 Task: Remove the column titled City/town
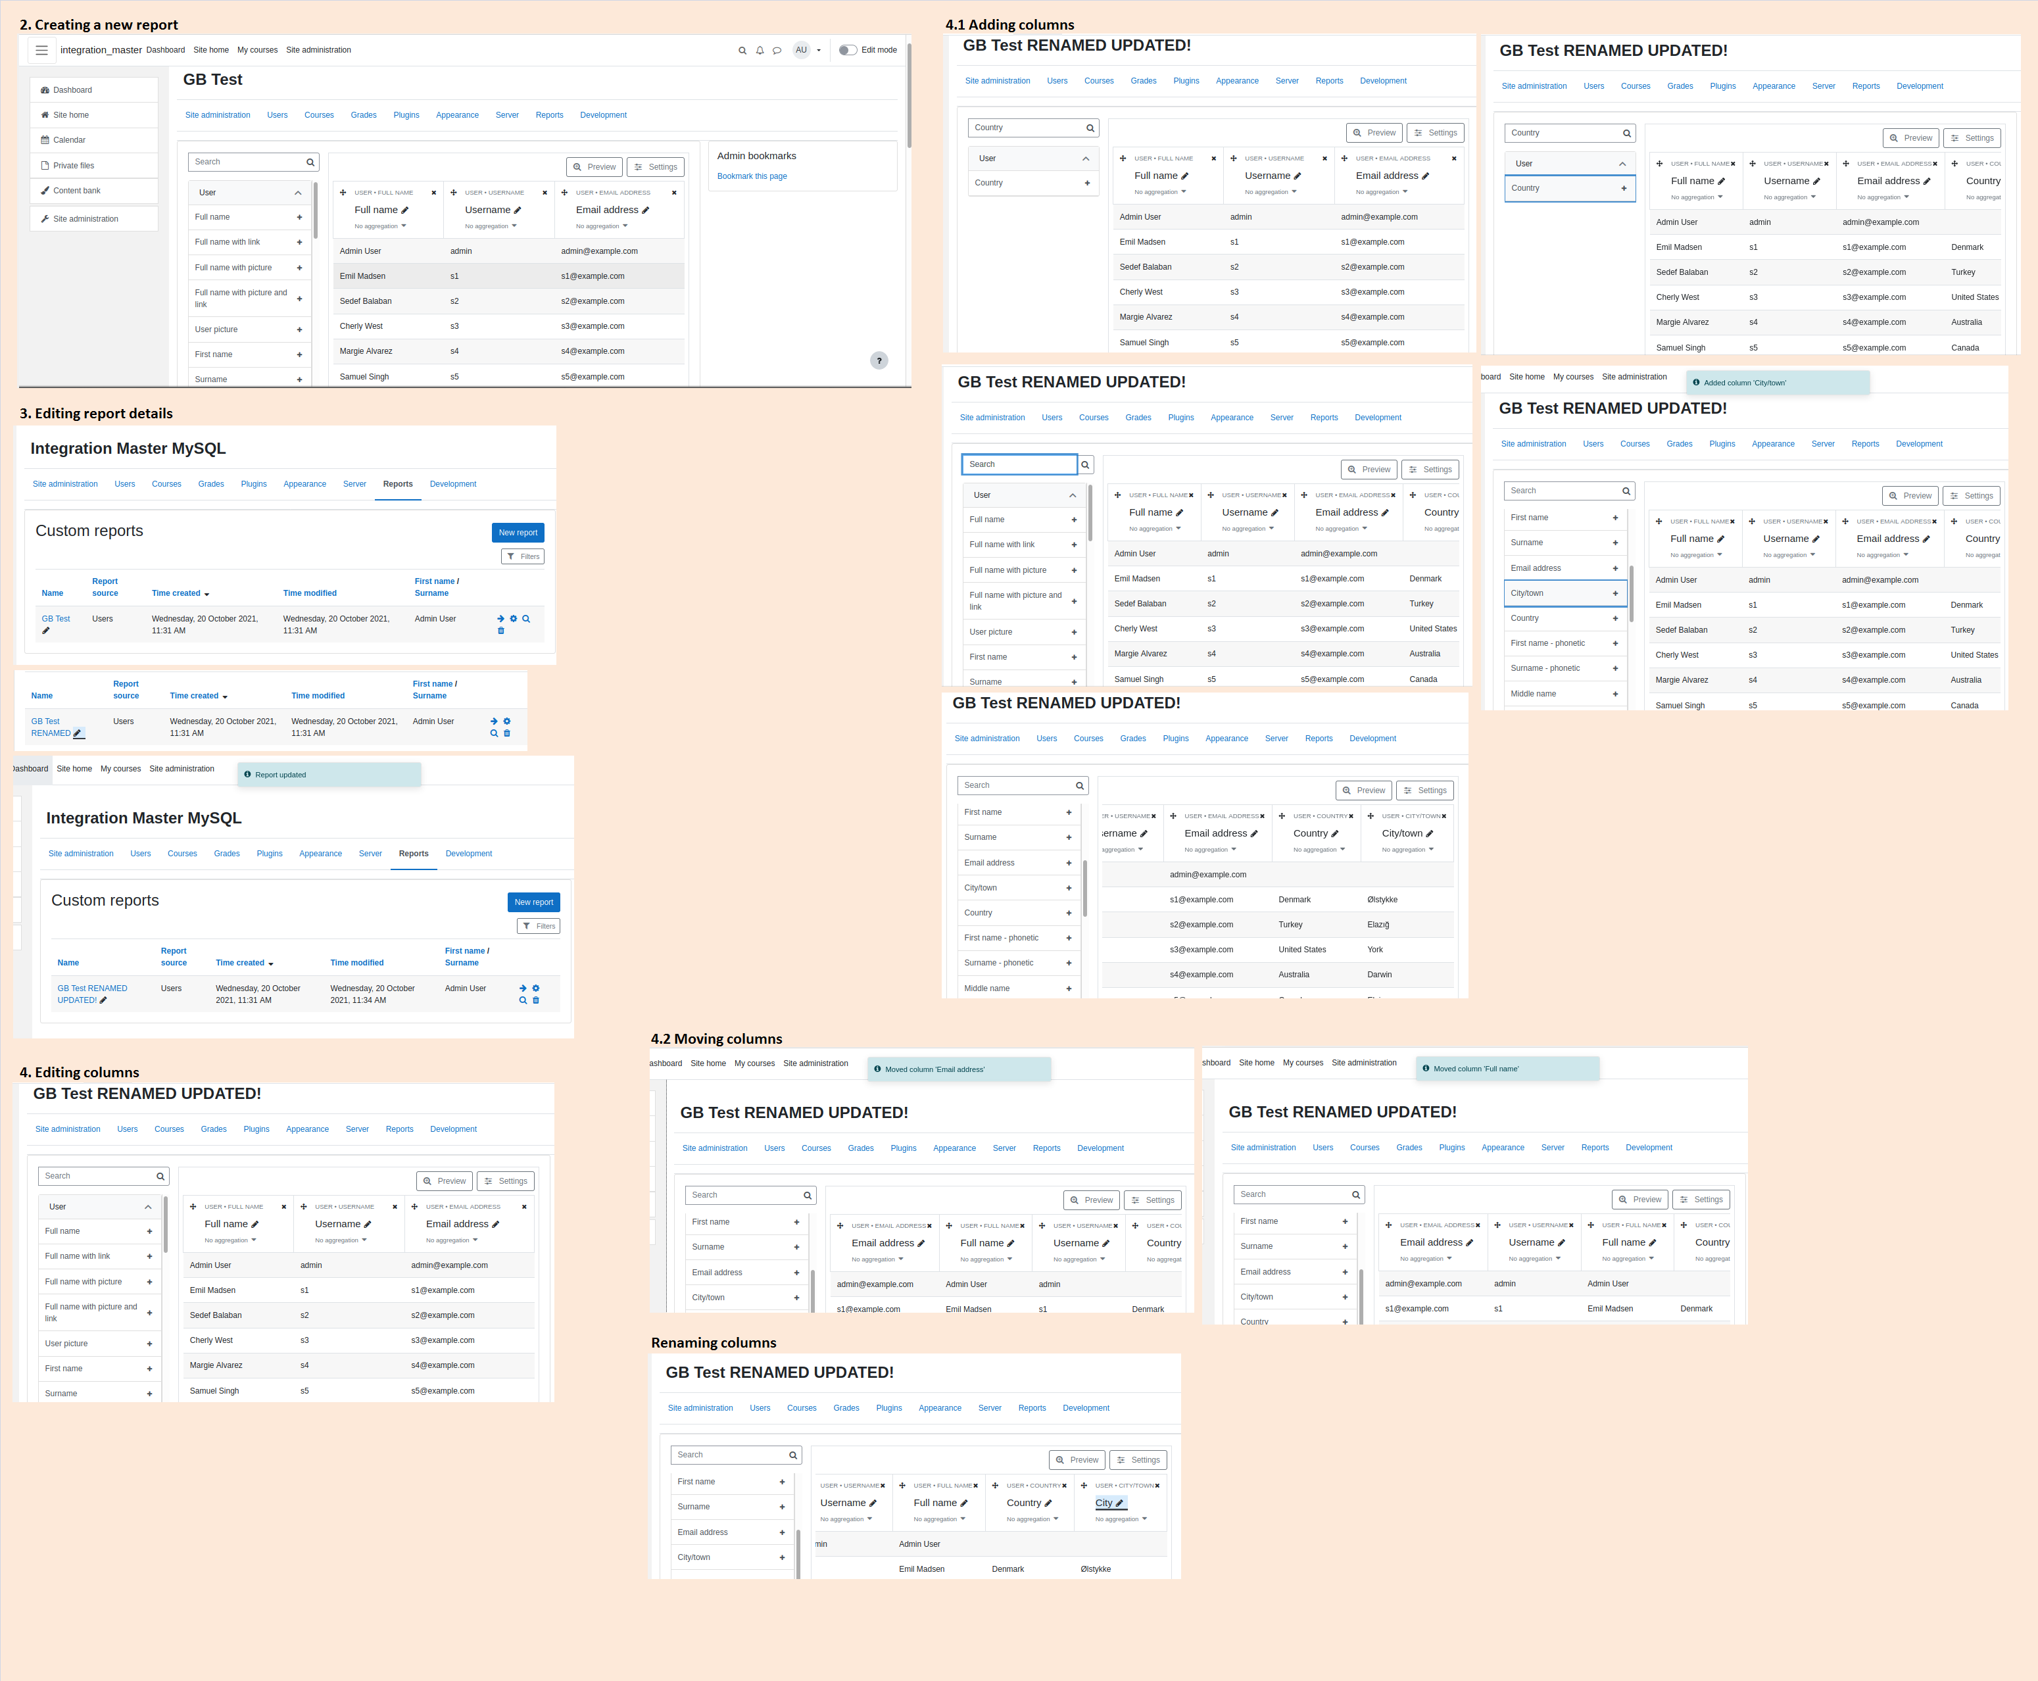tap(1444, 816)
